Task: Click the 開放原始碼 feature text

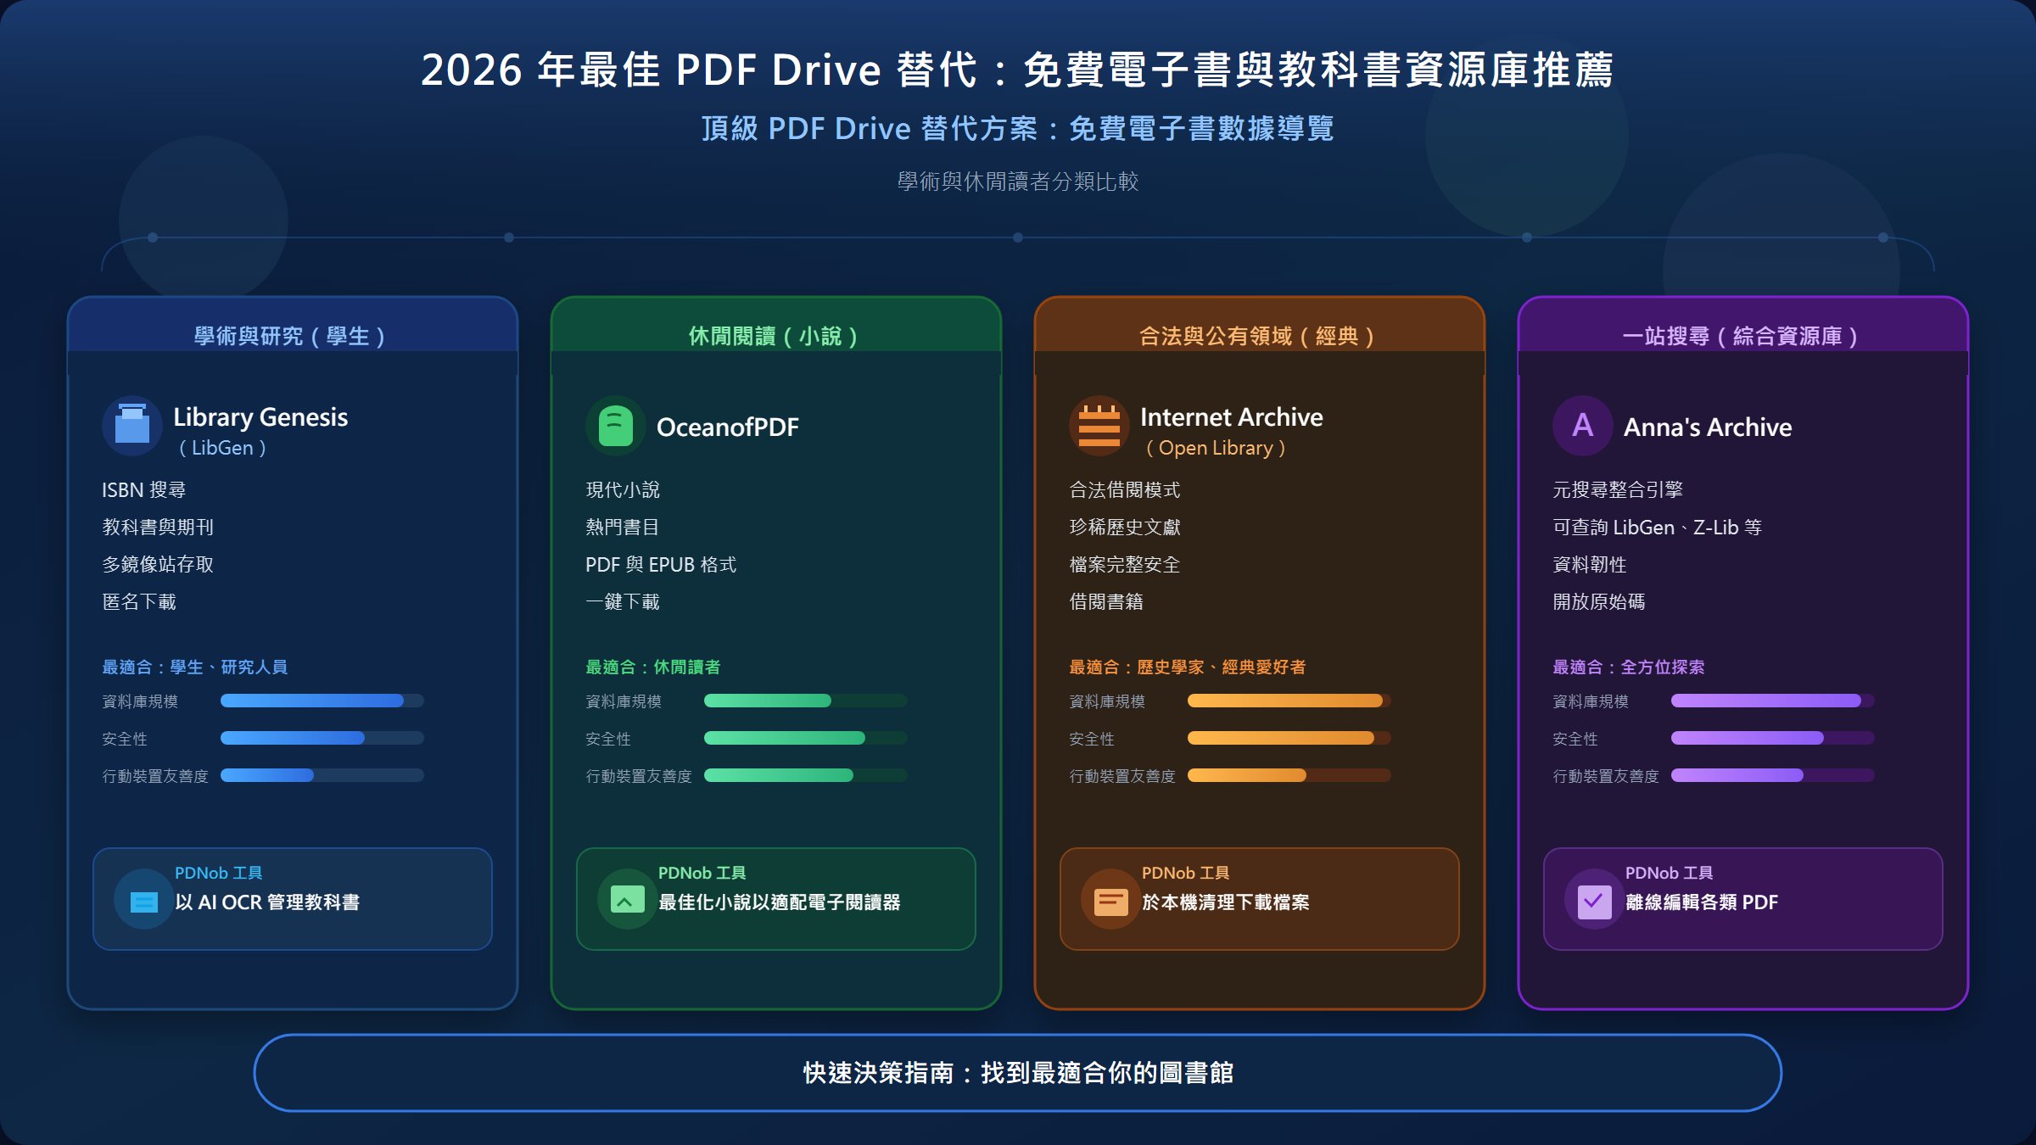Action: point(1599,602)
